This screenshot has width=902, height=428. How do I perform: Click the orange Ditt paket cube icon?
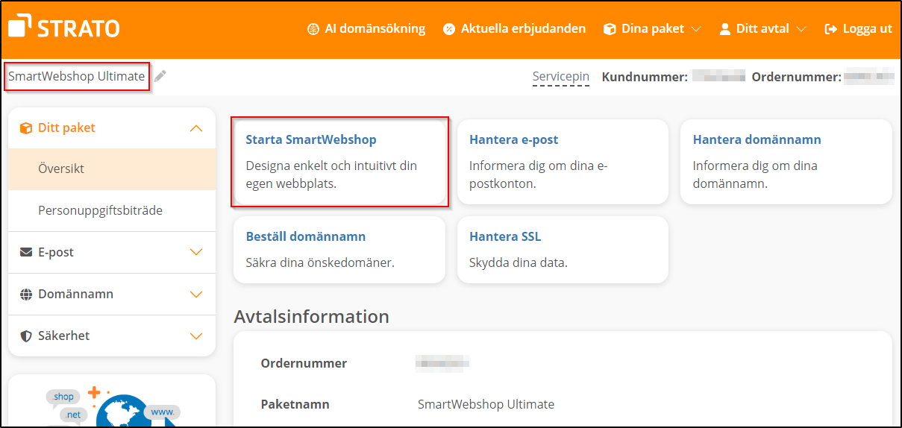click(26, 128)
